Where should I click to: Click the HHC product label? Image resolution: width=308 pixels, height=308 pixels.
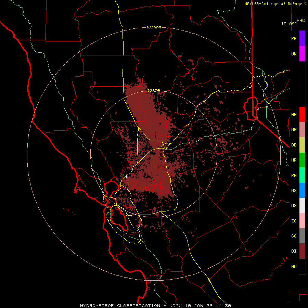pyautogui.click(x=301, y=21)
